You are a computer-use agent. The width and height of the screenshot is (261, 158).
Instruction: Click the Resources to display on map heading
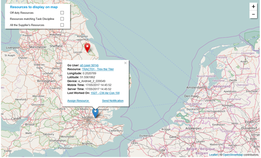pos(34,7)
